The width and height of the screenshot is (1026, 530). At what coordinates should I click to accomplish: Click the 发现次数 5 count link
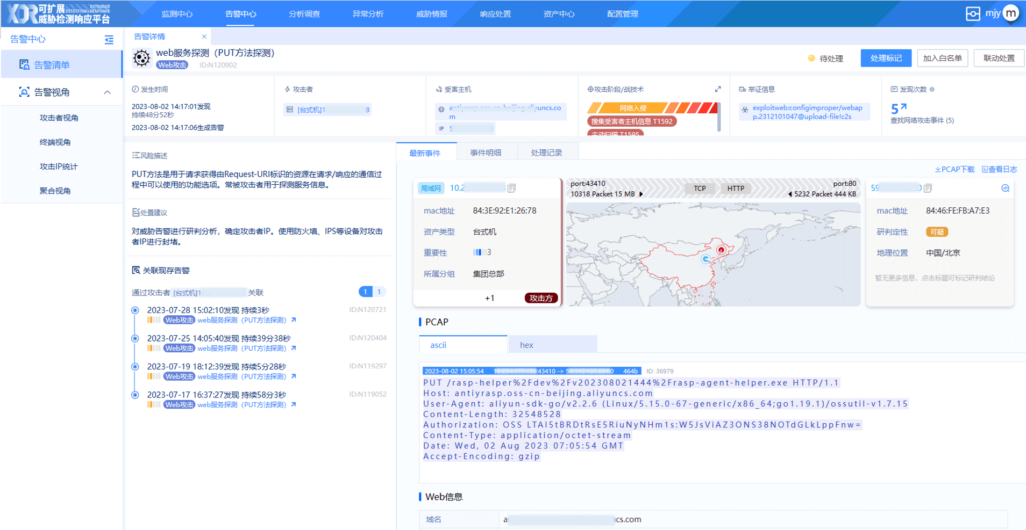pyautogui.click(x=899, y=108)
